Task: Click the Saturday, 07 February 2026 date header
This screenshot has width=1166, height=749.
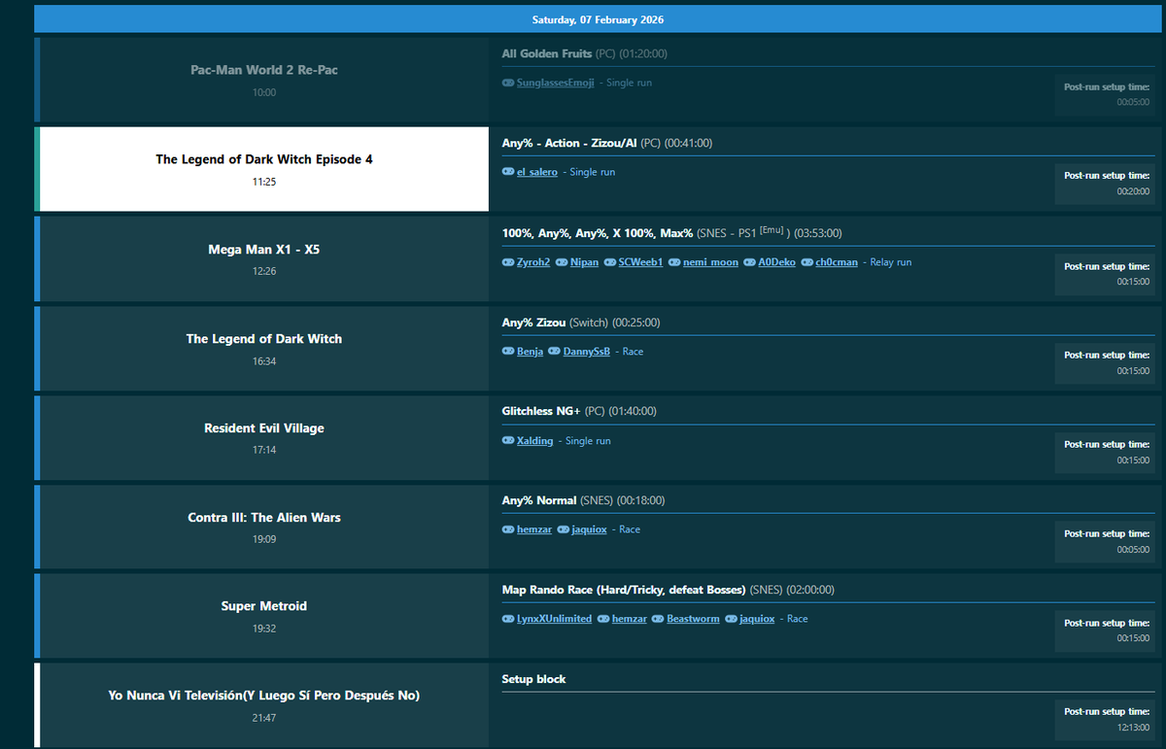Action: click(x=598, y=19)
